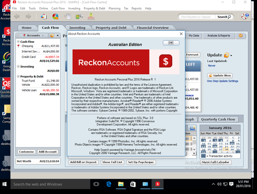The image size is (257, 194).
Task: Collapse the Investing account group
Action: (x=18, y=66)
